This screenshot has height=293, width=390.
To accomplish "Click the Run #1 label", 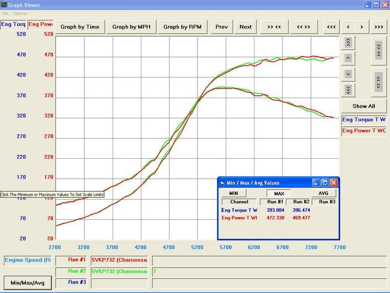I will pyautogui.click(x=71, y=260).
